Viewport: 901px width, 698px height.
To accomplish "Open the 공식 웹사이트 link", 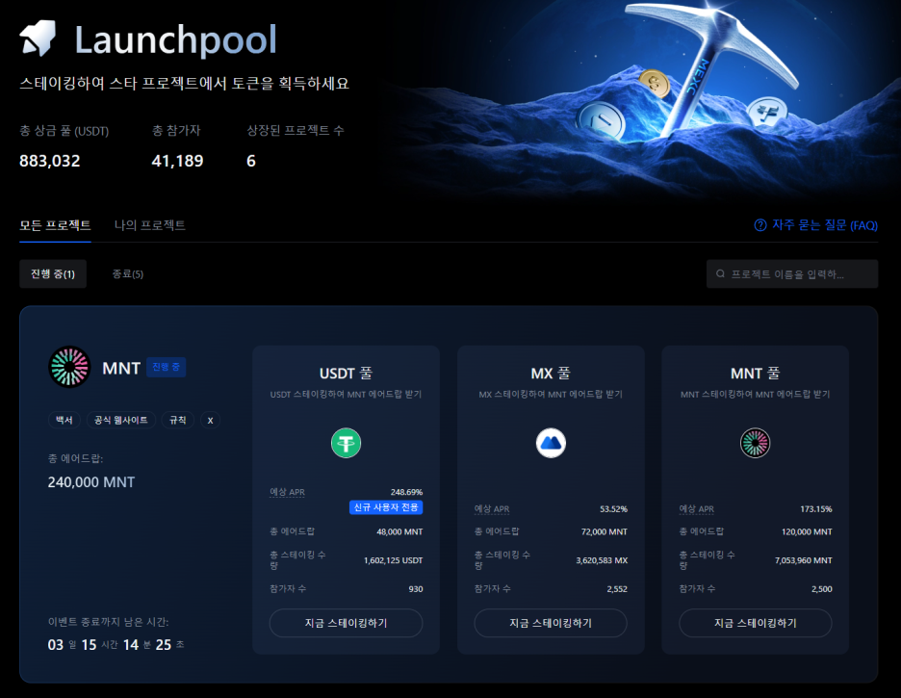I will pyautogui.click(x=120, y=420).
